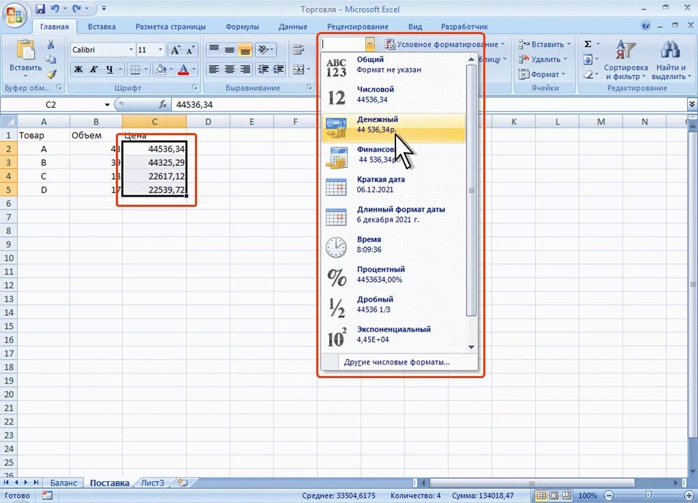The image size is (698, 503).
Task: Cut selection with scissors icon
Action: pos(50,44)
